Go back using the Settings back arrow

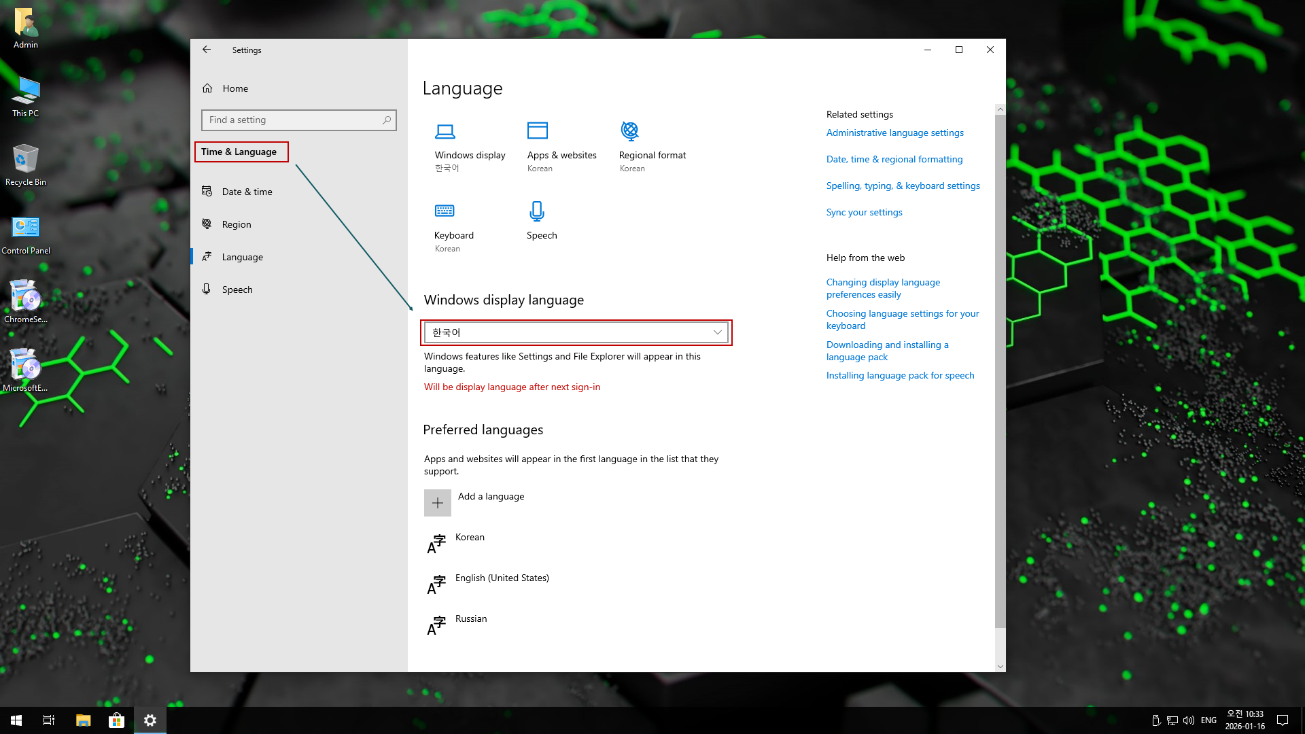207,50
